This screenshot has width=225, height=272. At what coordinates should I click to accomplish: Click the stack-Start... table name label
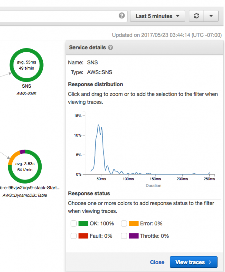point(30,188)
